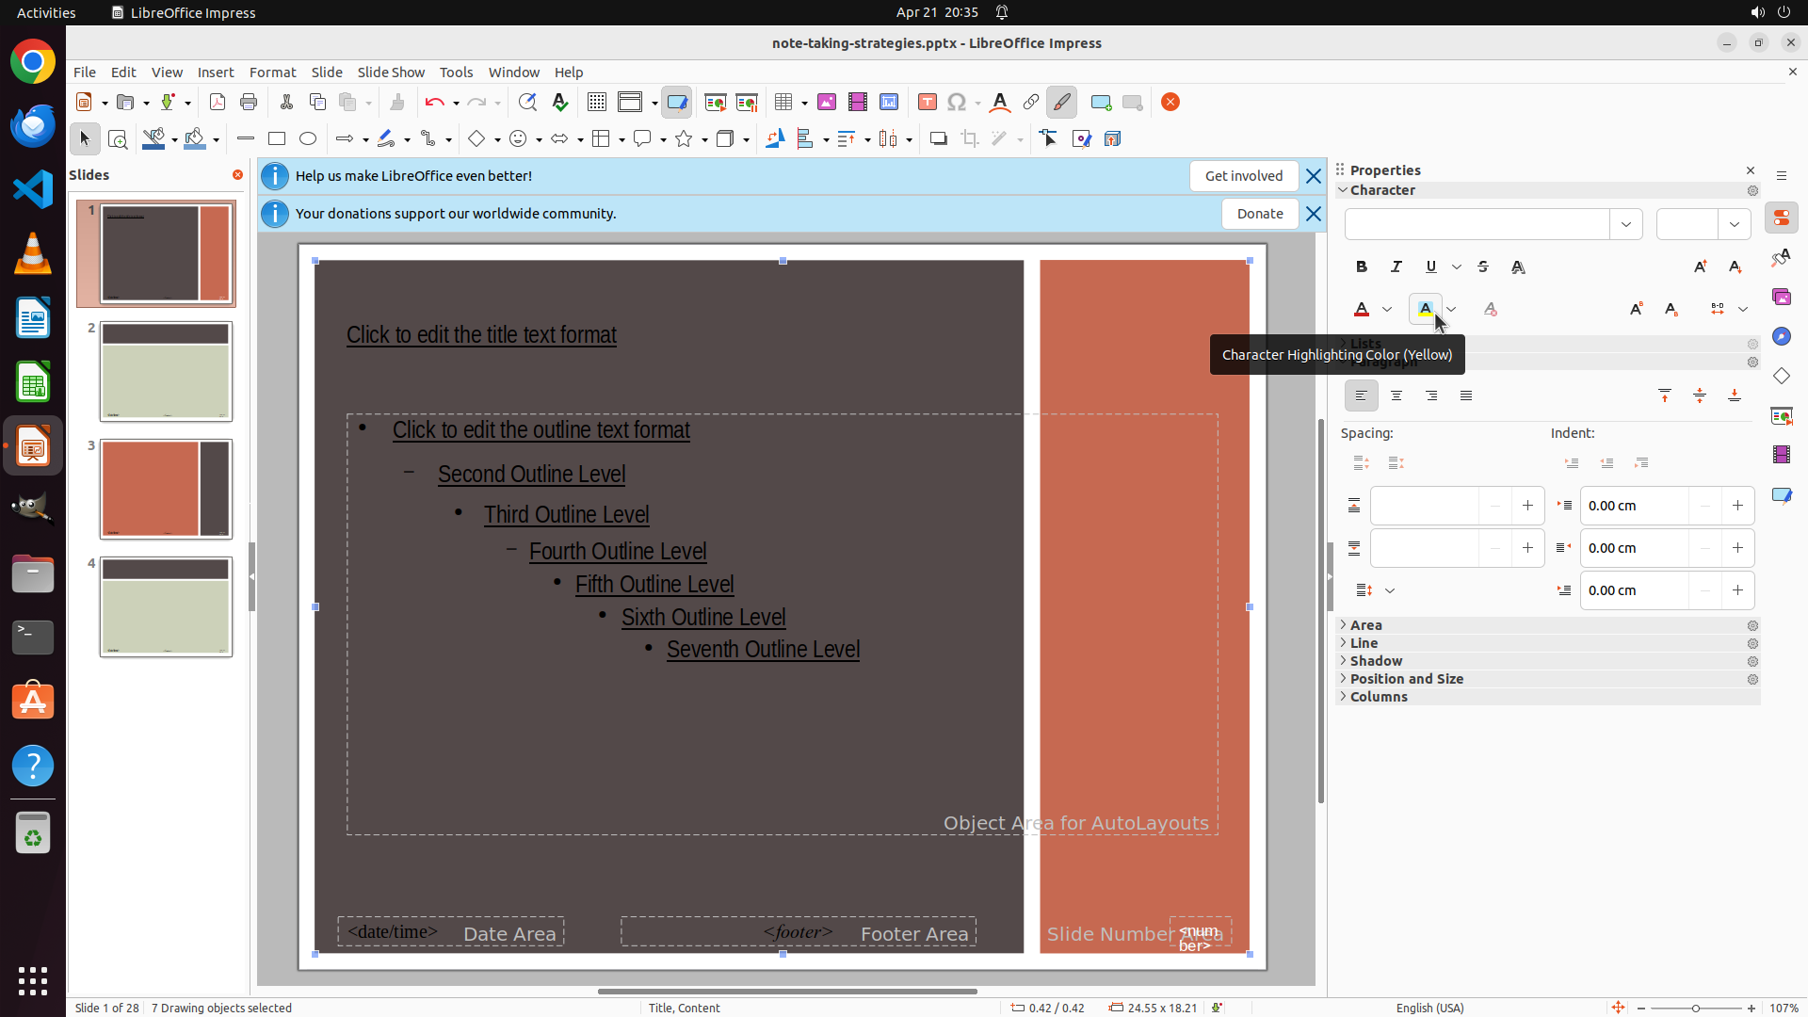Click the Export as PDF icon
The image size is (1808, 1017).
click(x=218, y=103)
